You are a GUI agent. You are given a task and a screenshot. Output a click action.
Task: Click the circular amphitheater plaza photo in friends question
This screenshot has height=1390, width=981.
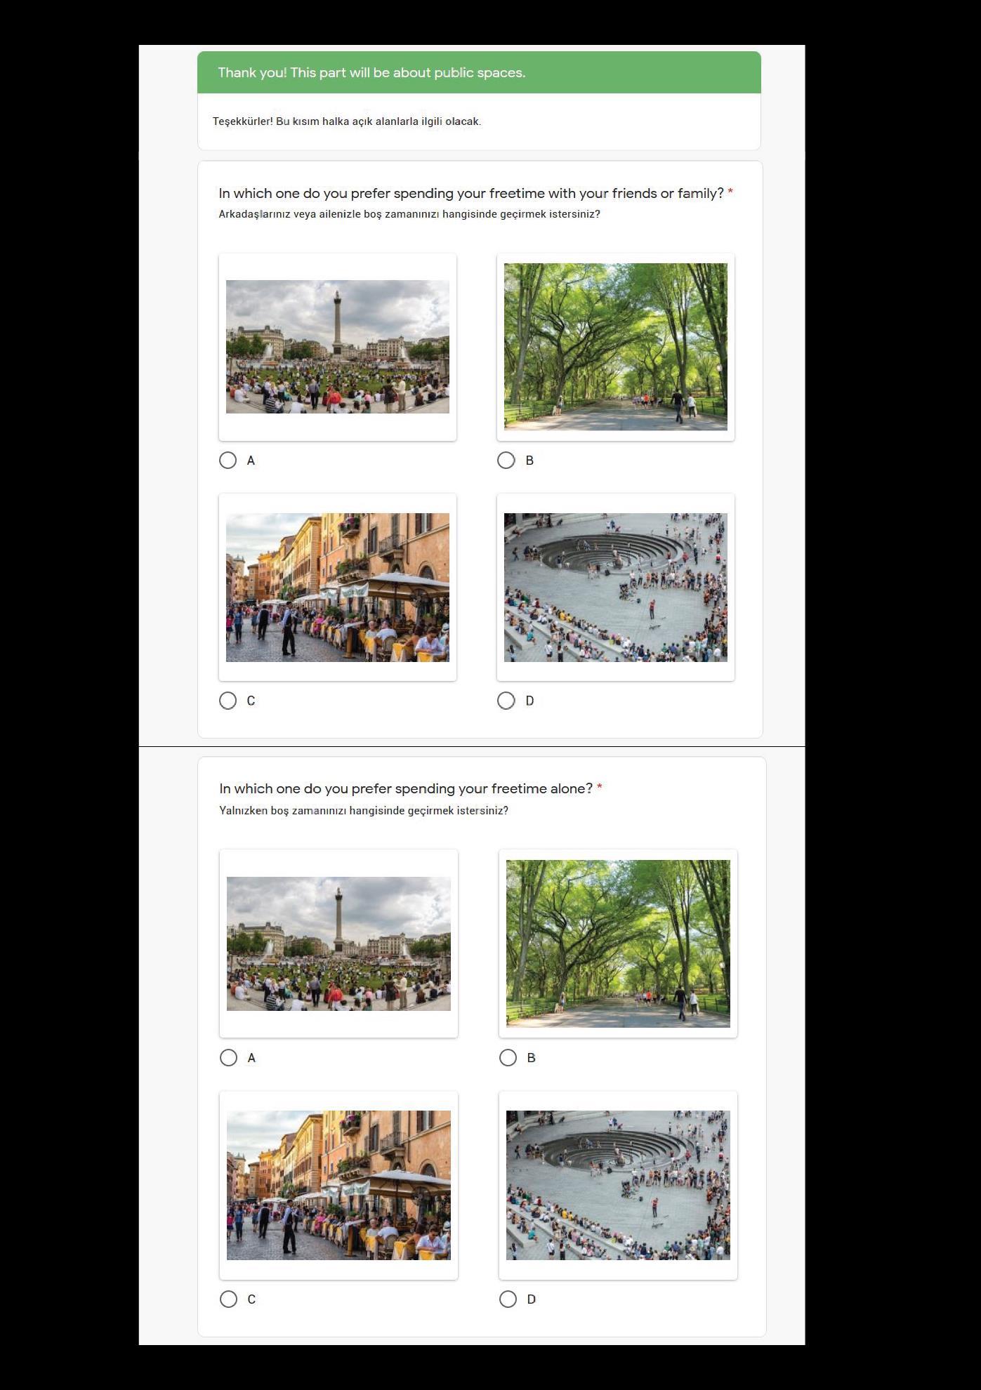click(616, 588)
